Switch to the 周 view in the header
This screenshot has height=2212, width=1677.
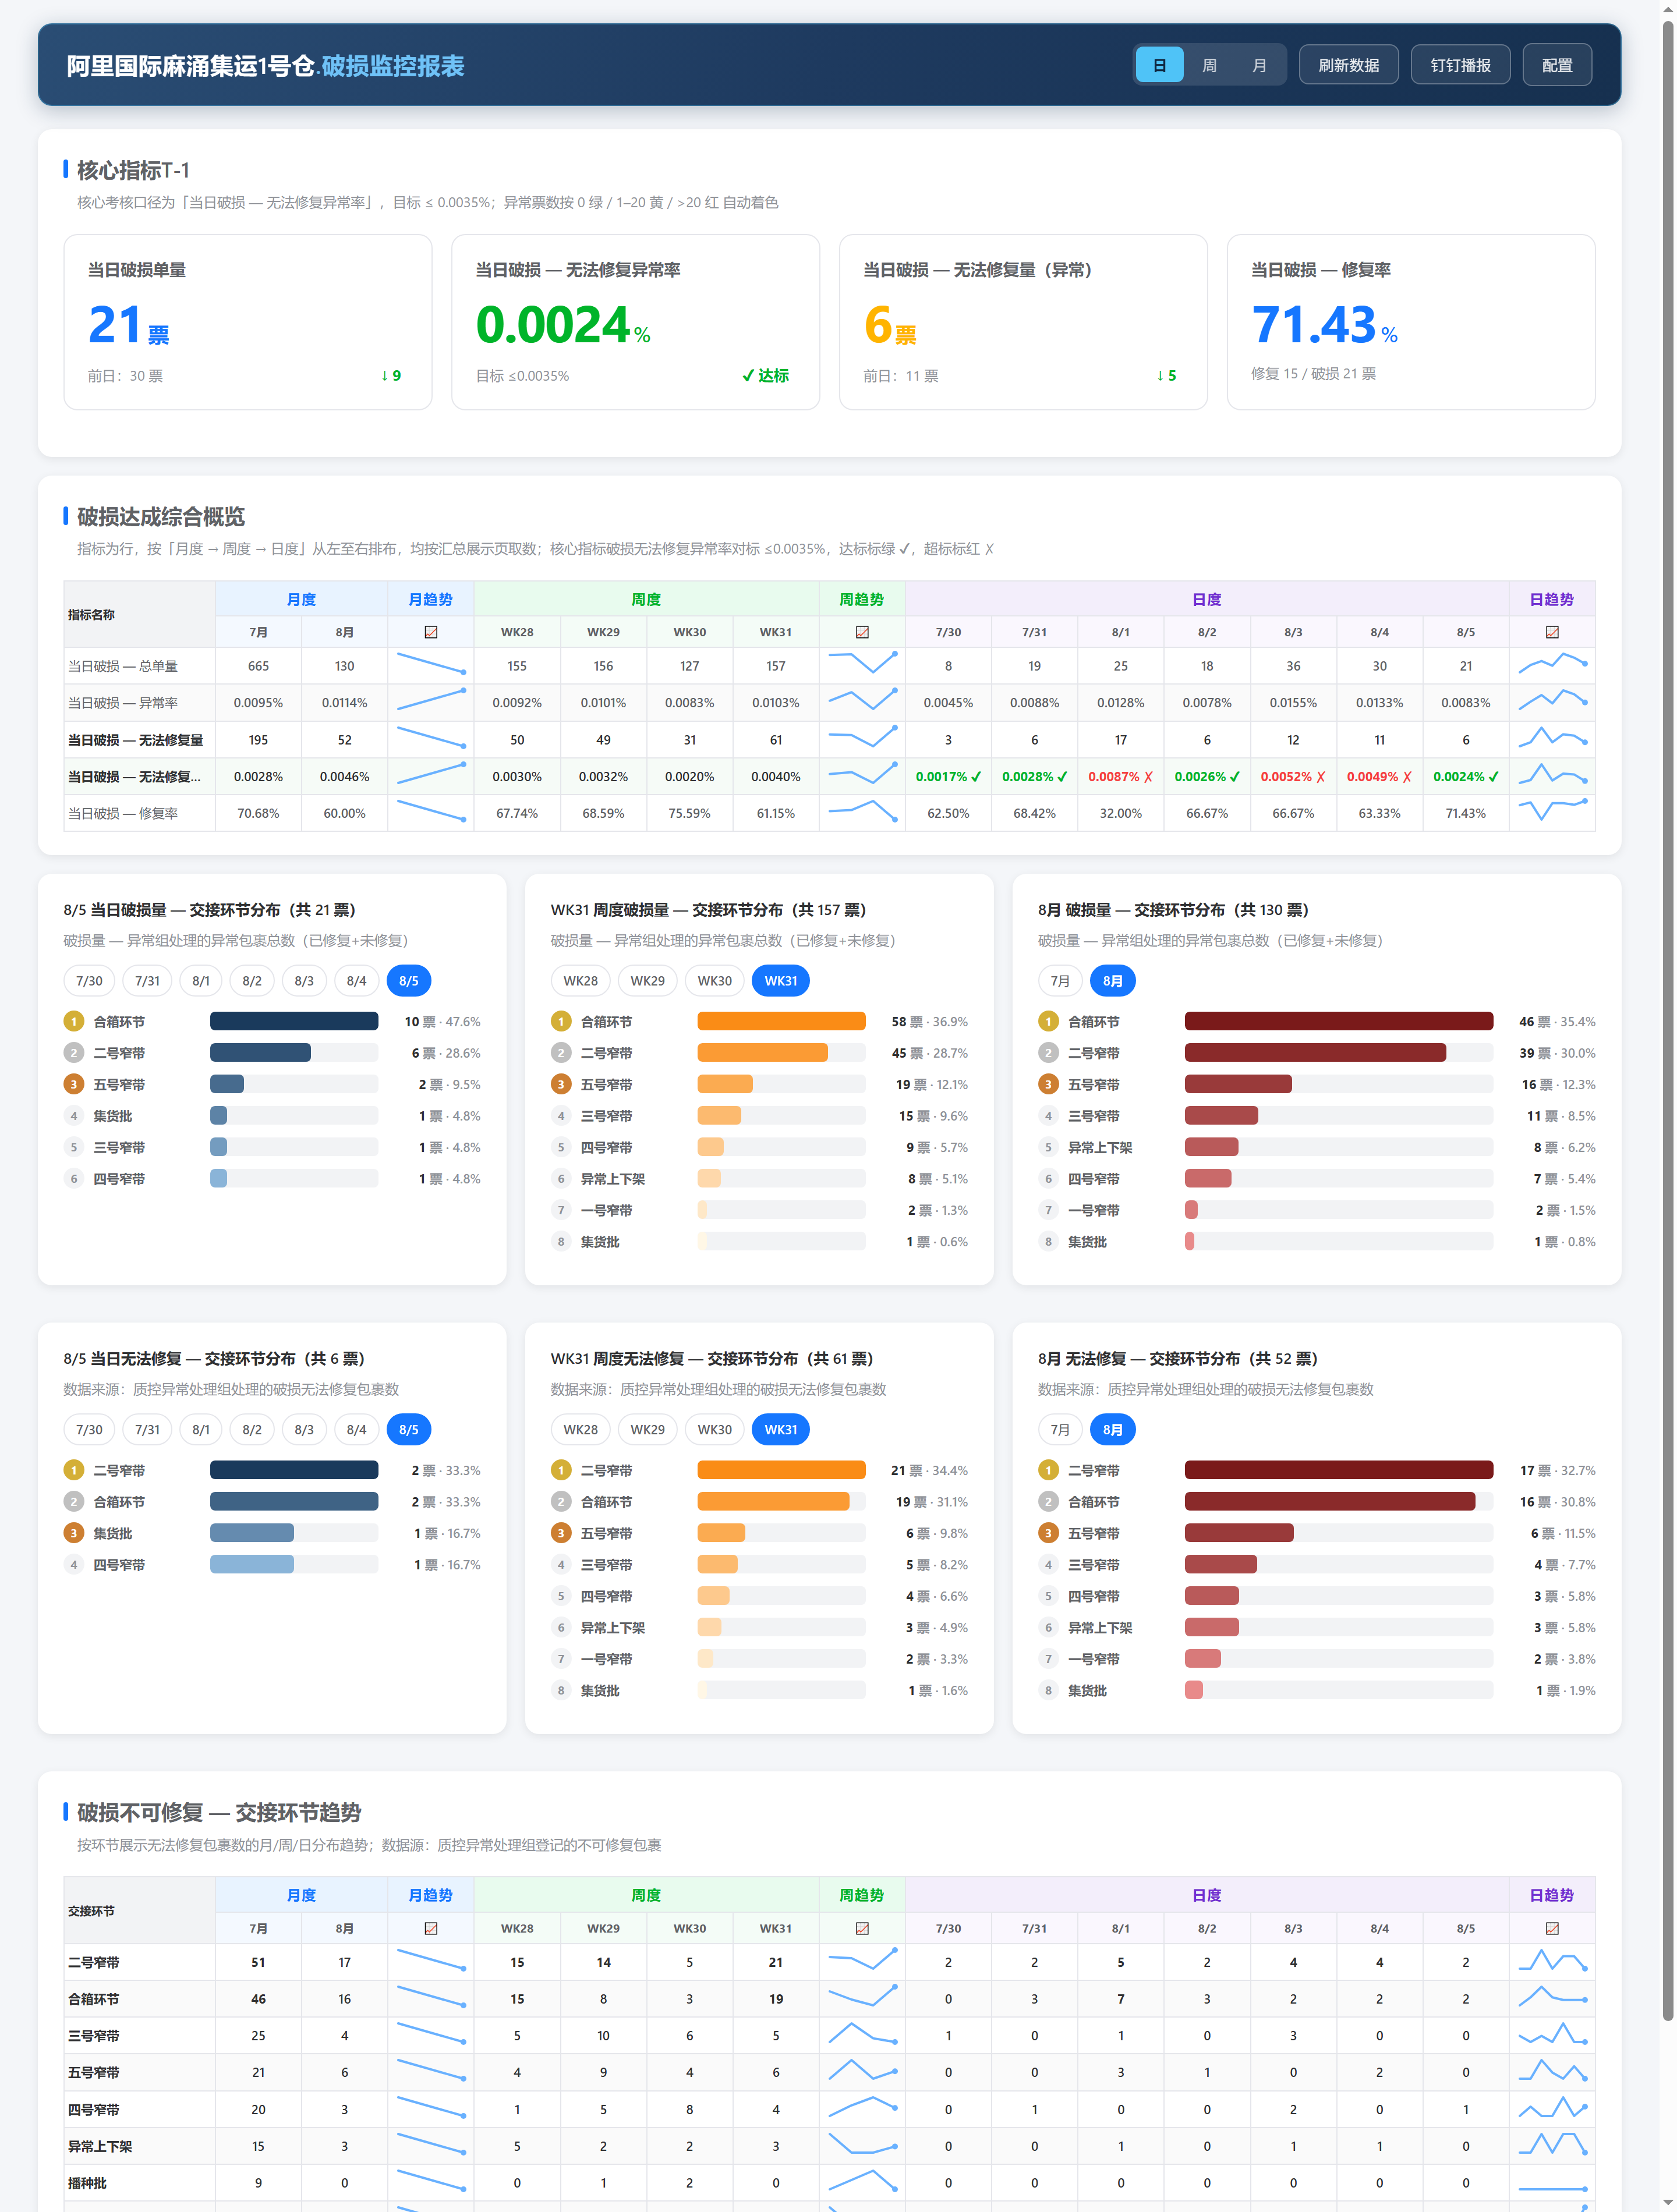pyautogui.click(x=1209, y=65)
